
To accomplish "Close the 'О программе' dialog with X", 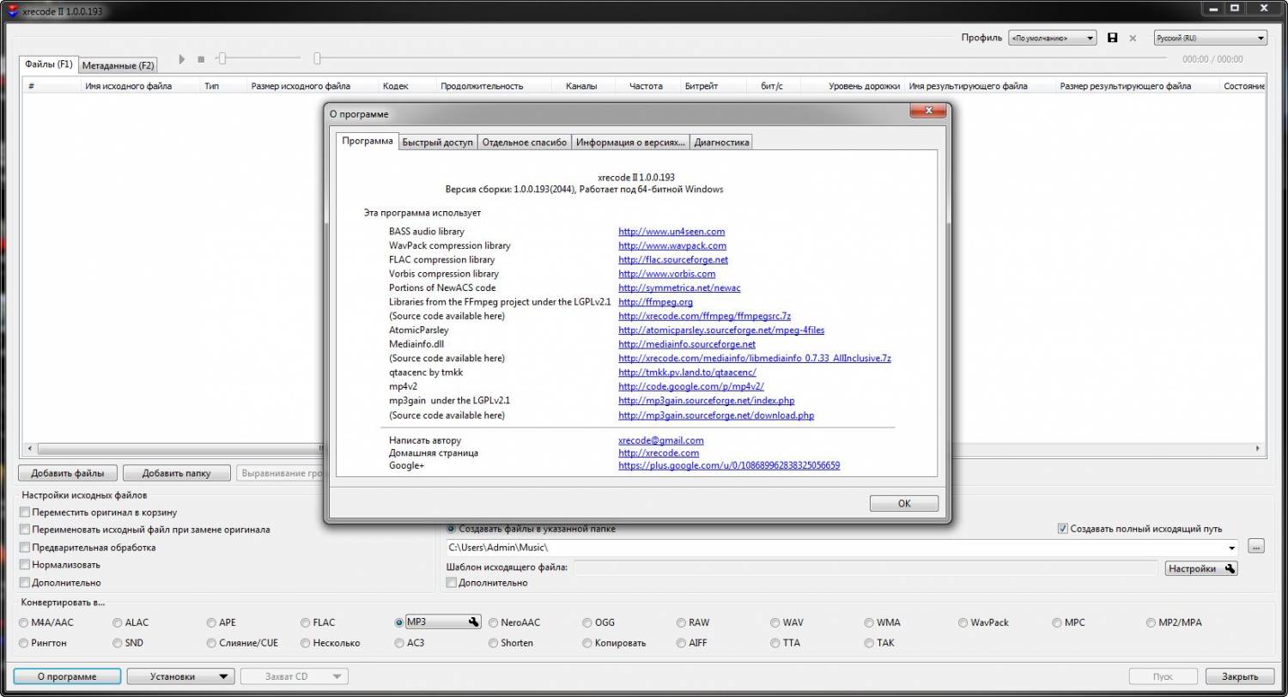I will pyautogui.click(x=928, y=111).
